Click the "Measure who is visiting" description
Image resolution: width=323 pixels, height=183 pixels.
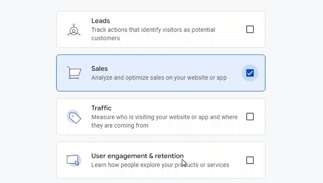165,121
